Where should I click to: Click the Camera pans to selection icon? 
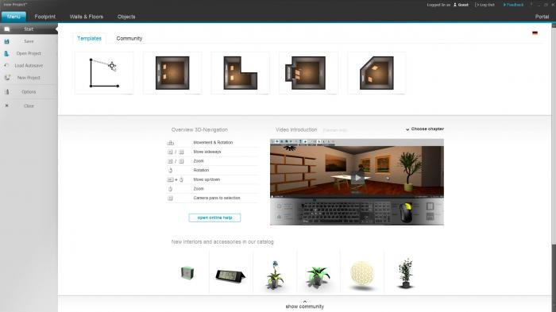point(170,198)
